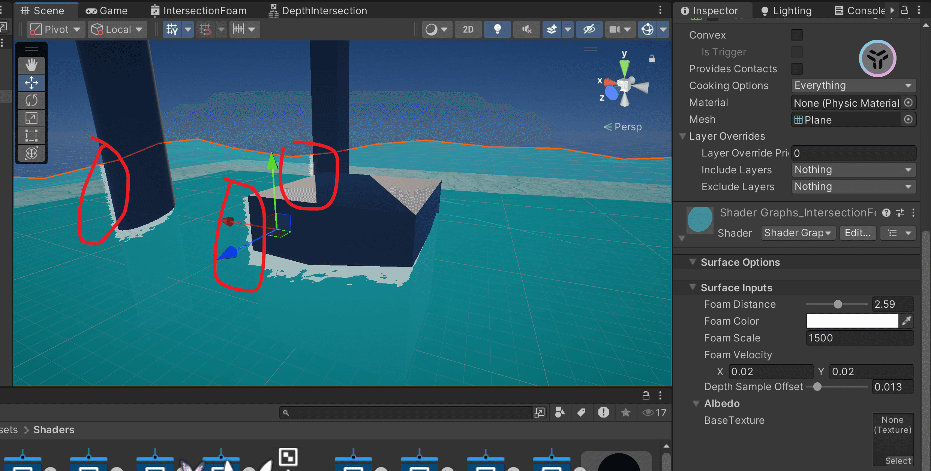Image resolution: width=931 pixels, height=471 pixels.
Task: Open material component three-dot menu
Action: click(x=913, y=213)
